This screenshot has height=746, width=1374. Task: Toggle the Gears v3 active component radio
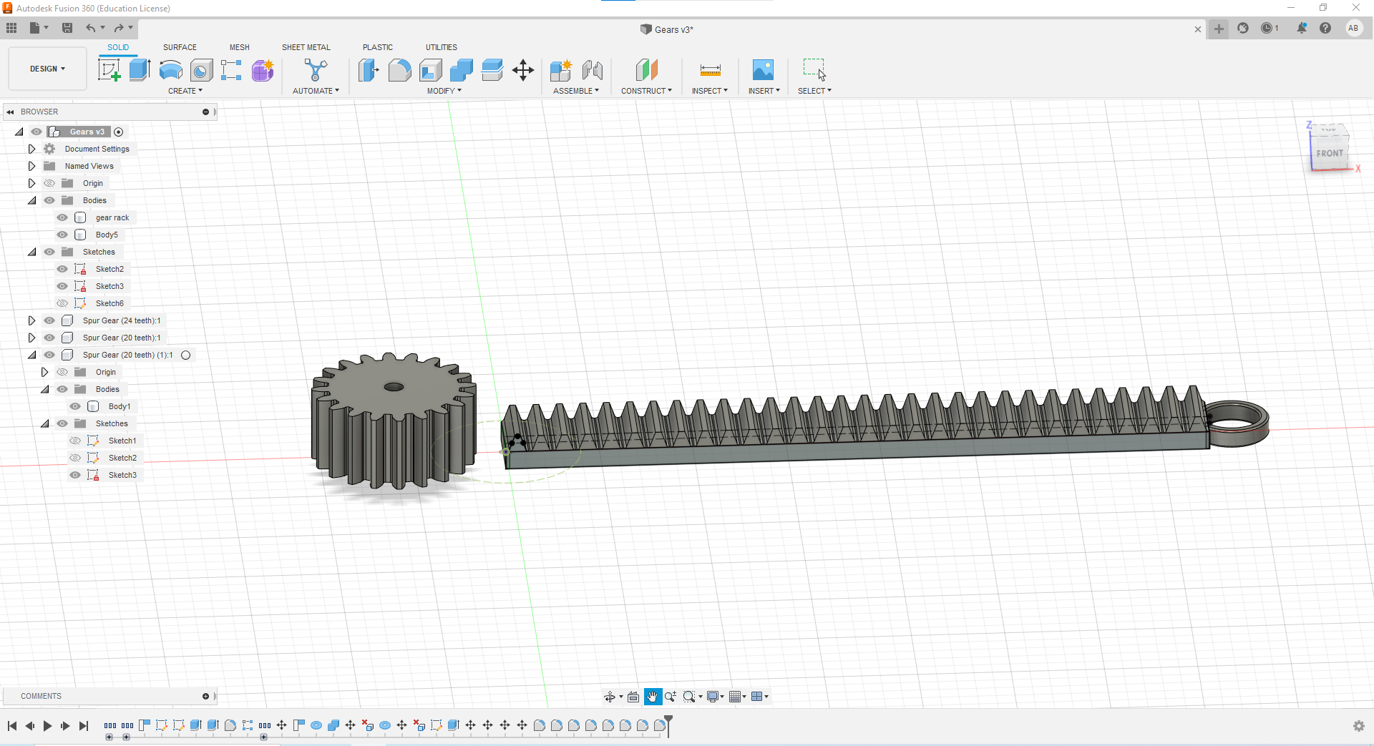(119, 132)
